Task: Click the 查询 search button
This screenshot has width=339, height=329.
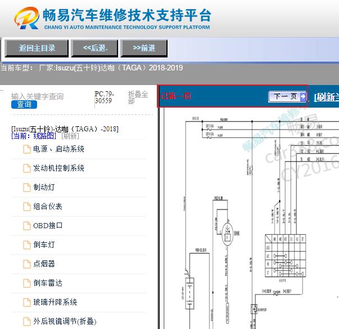Action: tap(24, 104)
